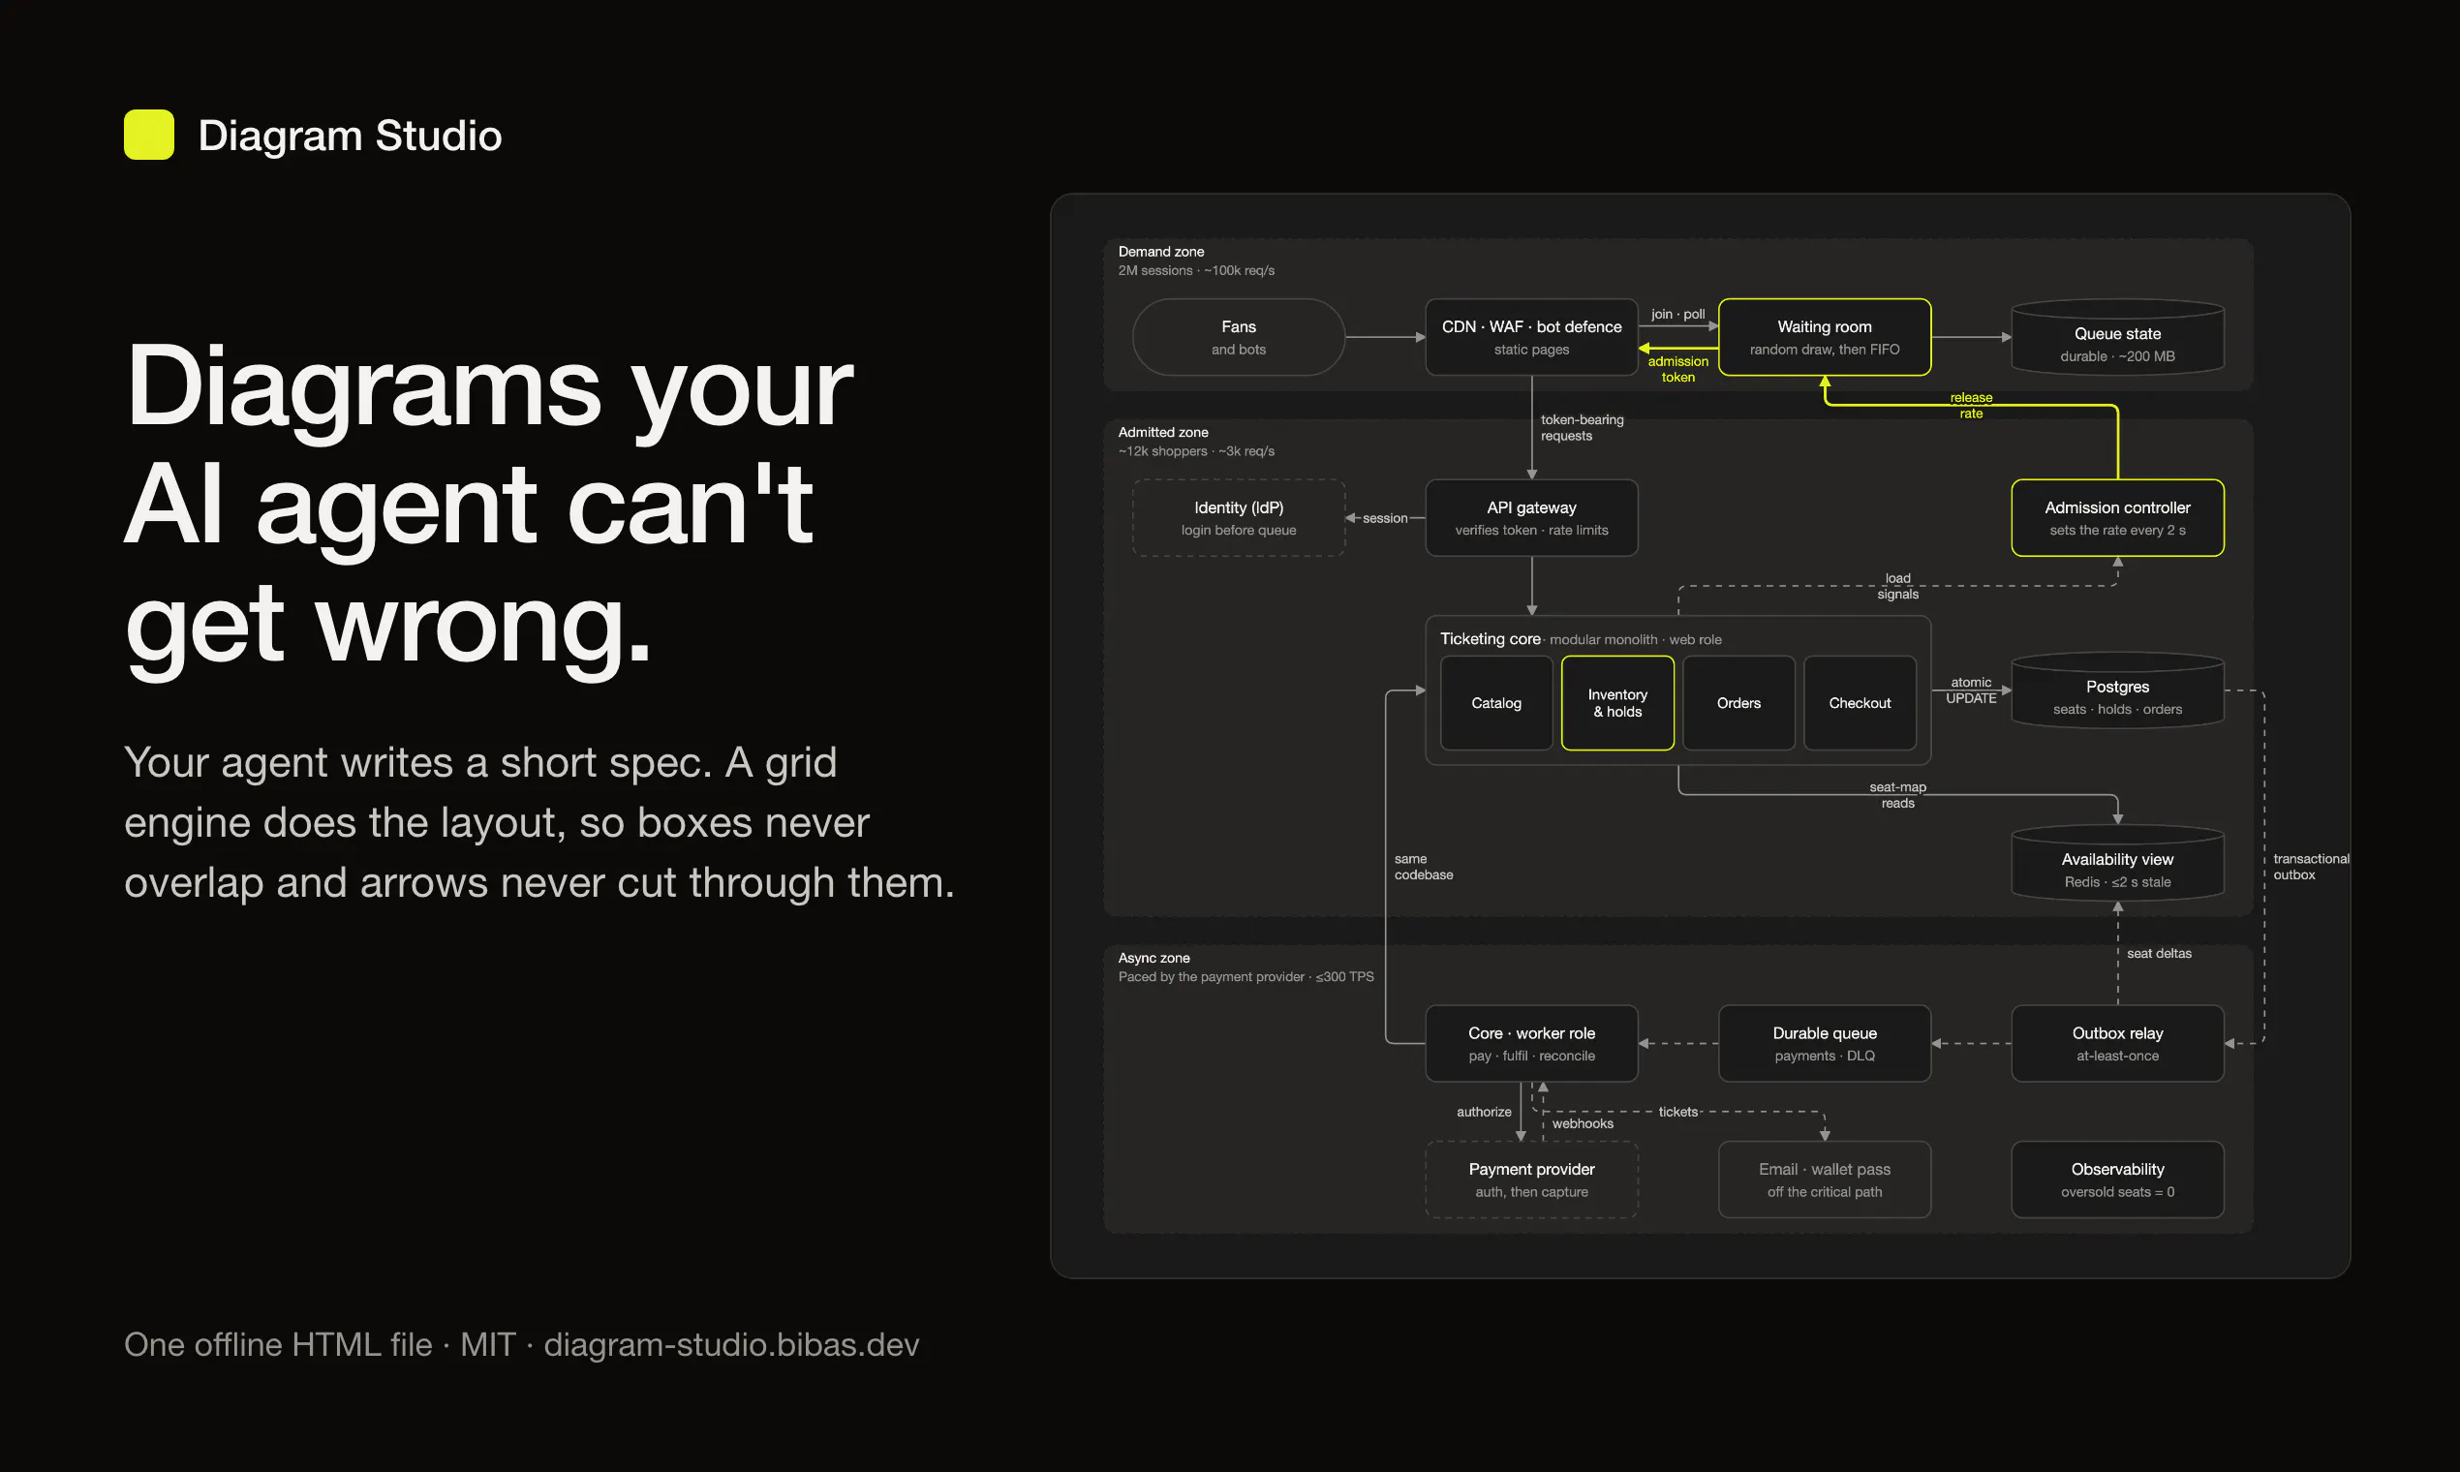
Task: Open the diagram-studio.bibas.dev footer text
Action: pos(731,1344)
